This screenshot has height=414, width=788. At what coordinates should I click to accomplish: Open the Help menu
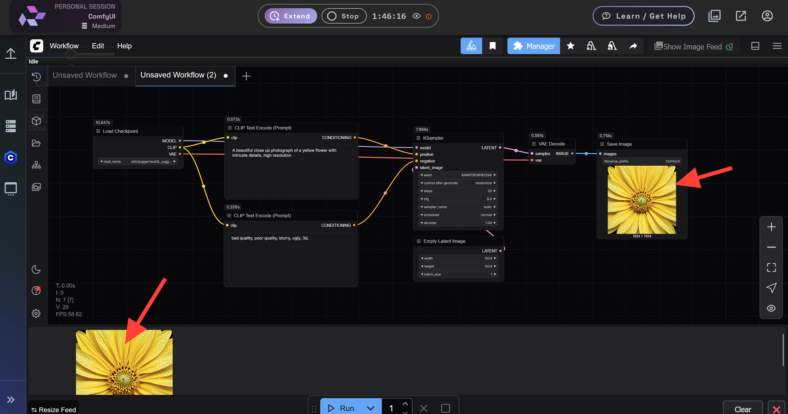tap(125, 46)
